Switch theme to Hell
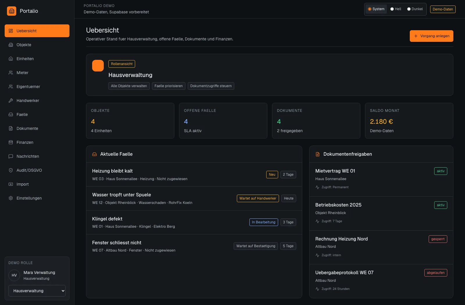The width and height of the screenshot is (465, 305). [392, 9]
